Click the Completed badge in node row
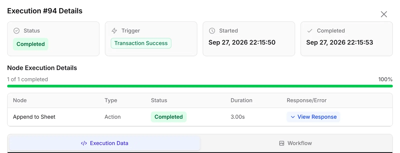 tap(169, 117)
